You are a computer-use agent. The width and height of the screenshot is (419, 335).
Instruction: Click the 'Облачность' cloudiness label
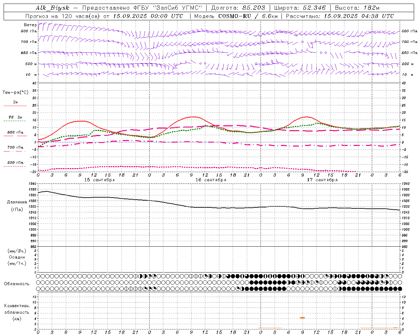pos(17,284)
